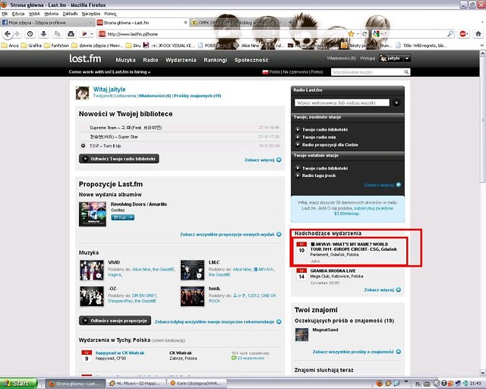Open the Plik menu
Screen dimensions: 486x389
point(5,14)
